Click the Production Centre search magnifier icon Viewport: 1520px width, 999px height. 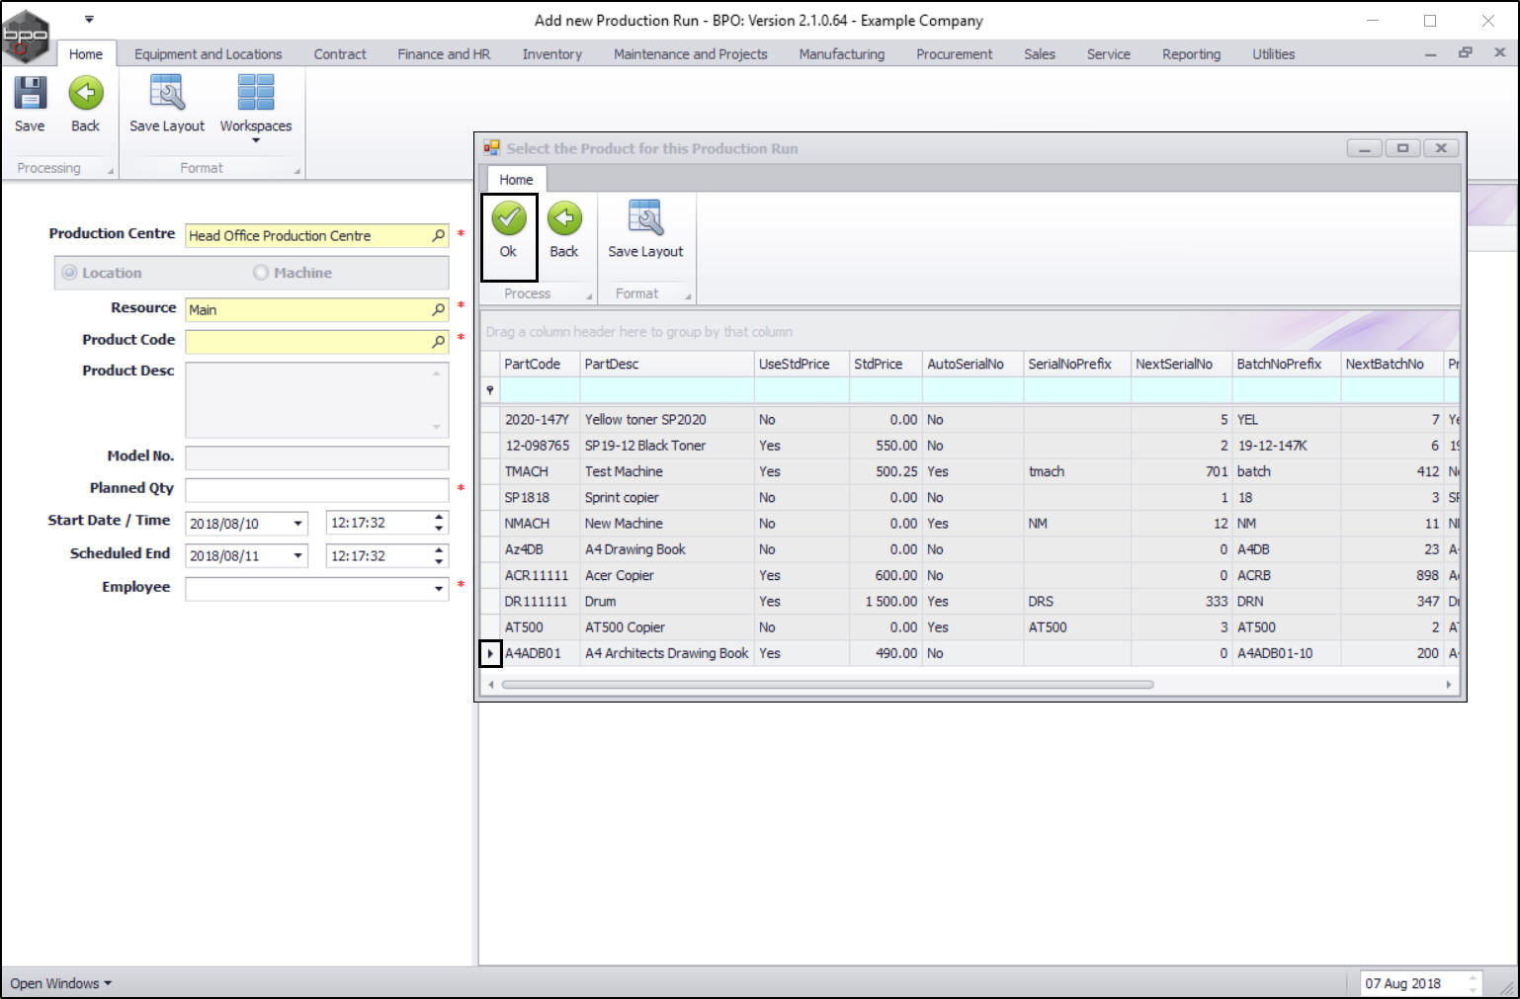click(x=439, y=236)
